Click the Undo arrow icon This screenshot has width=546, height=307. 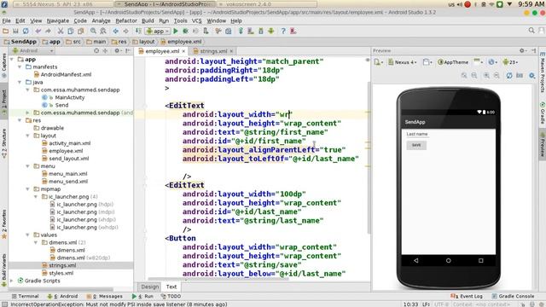tap(38, 31)
